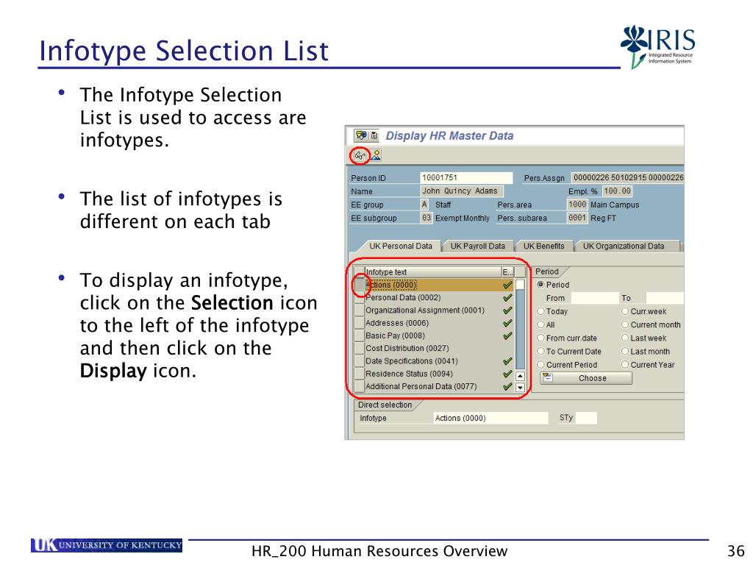753x565 pixels.
Task: Select the row button for Additional Personal Data (0077)
Action: (x=359, y=386)
